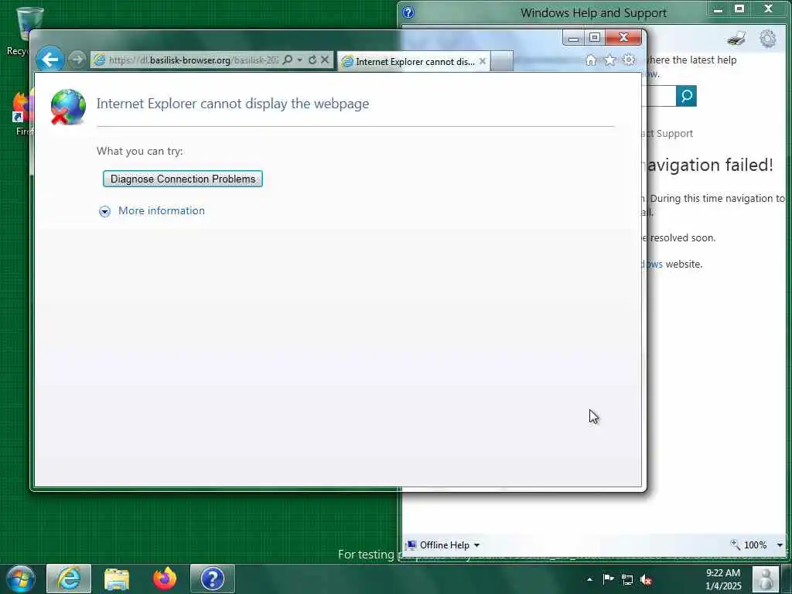792x594 pixels.
Task: Stop loading with the address bar X
Action: pos(325,60)
